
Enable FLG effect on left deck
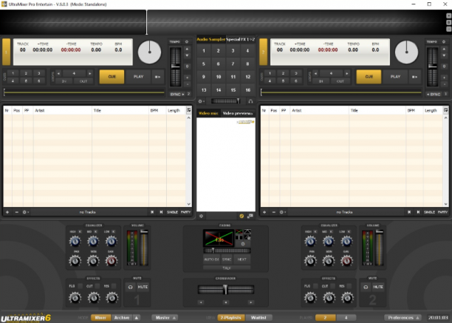81,286
